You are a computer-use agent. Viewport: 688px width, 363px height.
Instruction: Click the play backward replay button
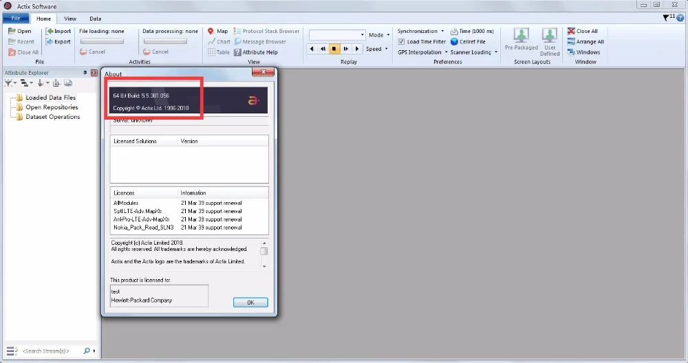click(312, 49)
